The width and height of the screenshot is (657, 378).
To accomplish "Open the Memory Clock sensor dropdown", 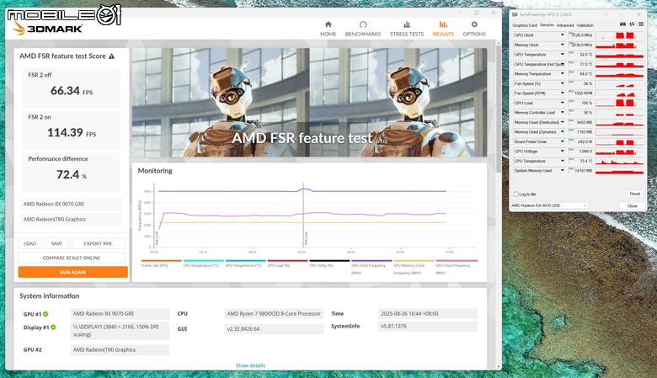I will [563, 45].
